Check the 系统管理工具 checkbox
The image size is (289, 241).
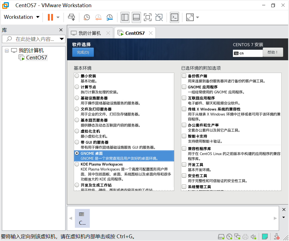tap(184, 187)
